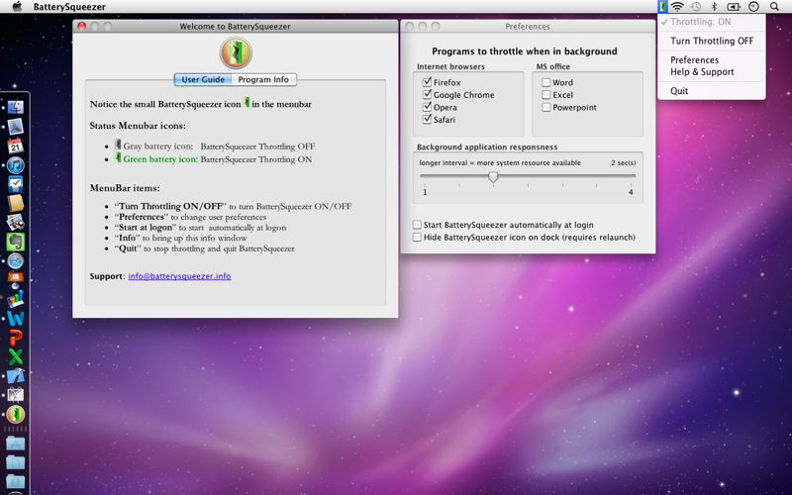Click BatterySqueezer icon in the dock

point(16,414)
